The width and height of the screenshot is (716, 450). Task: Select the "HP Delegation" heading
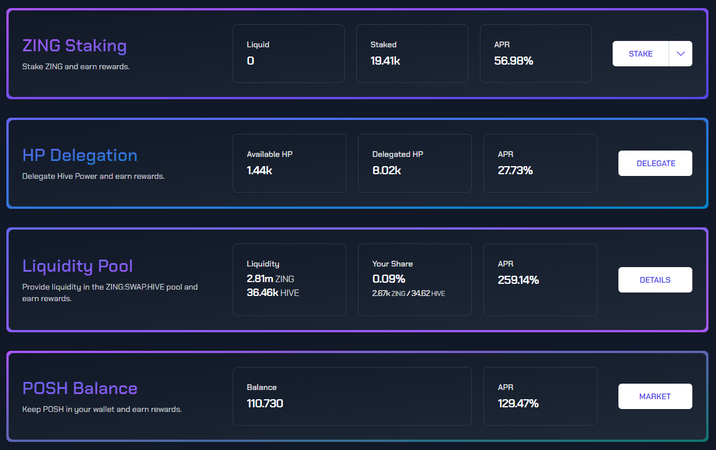(x=80, y=155)
